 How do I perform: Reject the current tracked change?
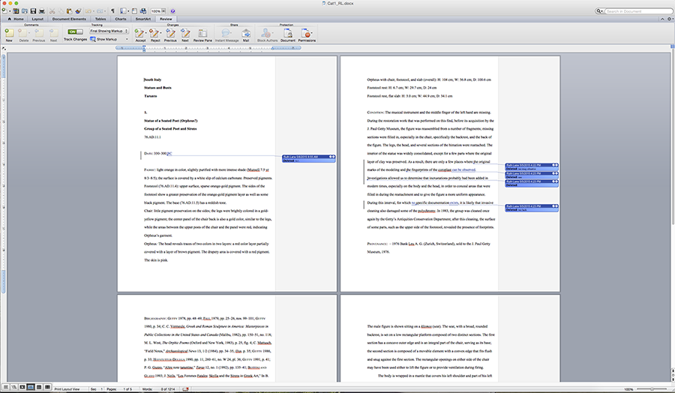tap(154, 34)
